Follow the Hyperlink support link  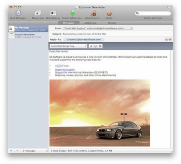pyautogui.click(x=65, y=70)
